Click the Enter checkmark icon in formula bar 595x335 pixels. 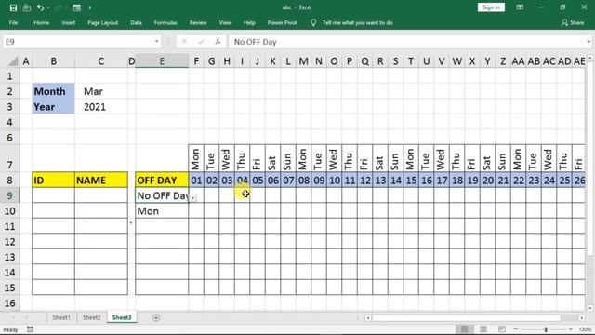pyautogui.click(x=201, y=42)
